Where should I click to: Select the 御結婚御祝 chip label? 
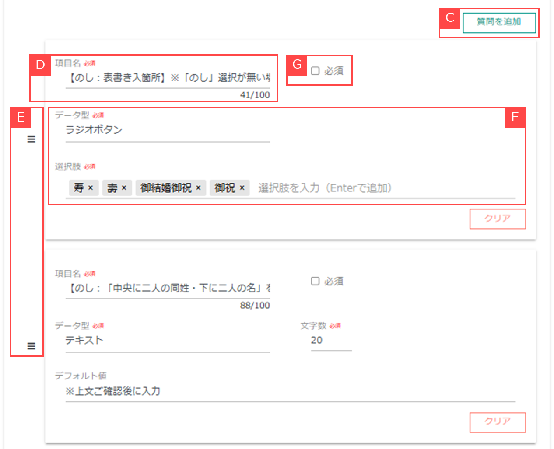point(166,188)
